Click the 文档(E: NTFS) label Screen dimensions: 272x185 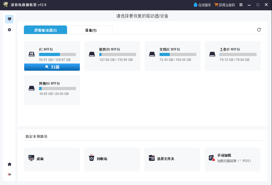pyautogui.click(x=170, y=49)
